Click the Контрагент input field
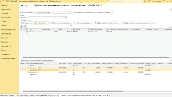Image resolution: width=172 pixels, height=97 pixels. (45, 18)
